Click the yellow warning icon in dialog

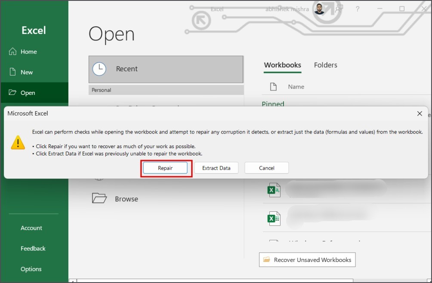point(18,142)
